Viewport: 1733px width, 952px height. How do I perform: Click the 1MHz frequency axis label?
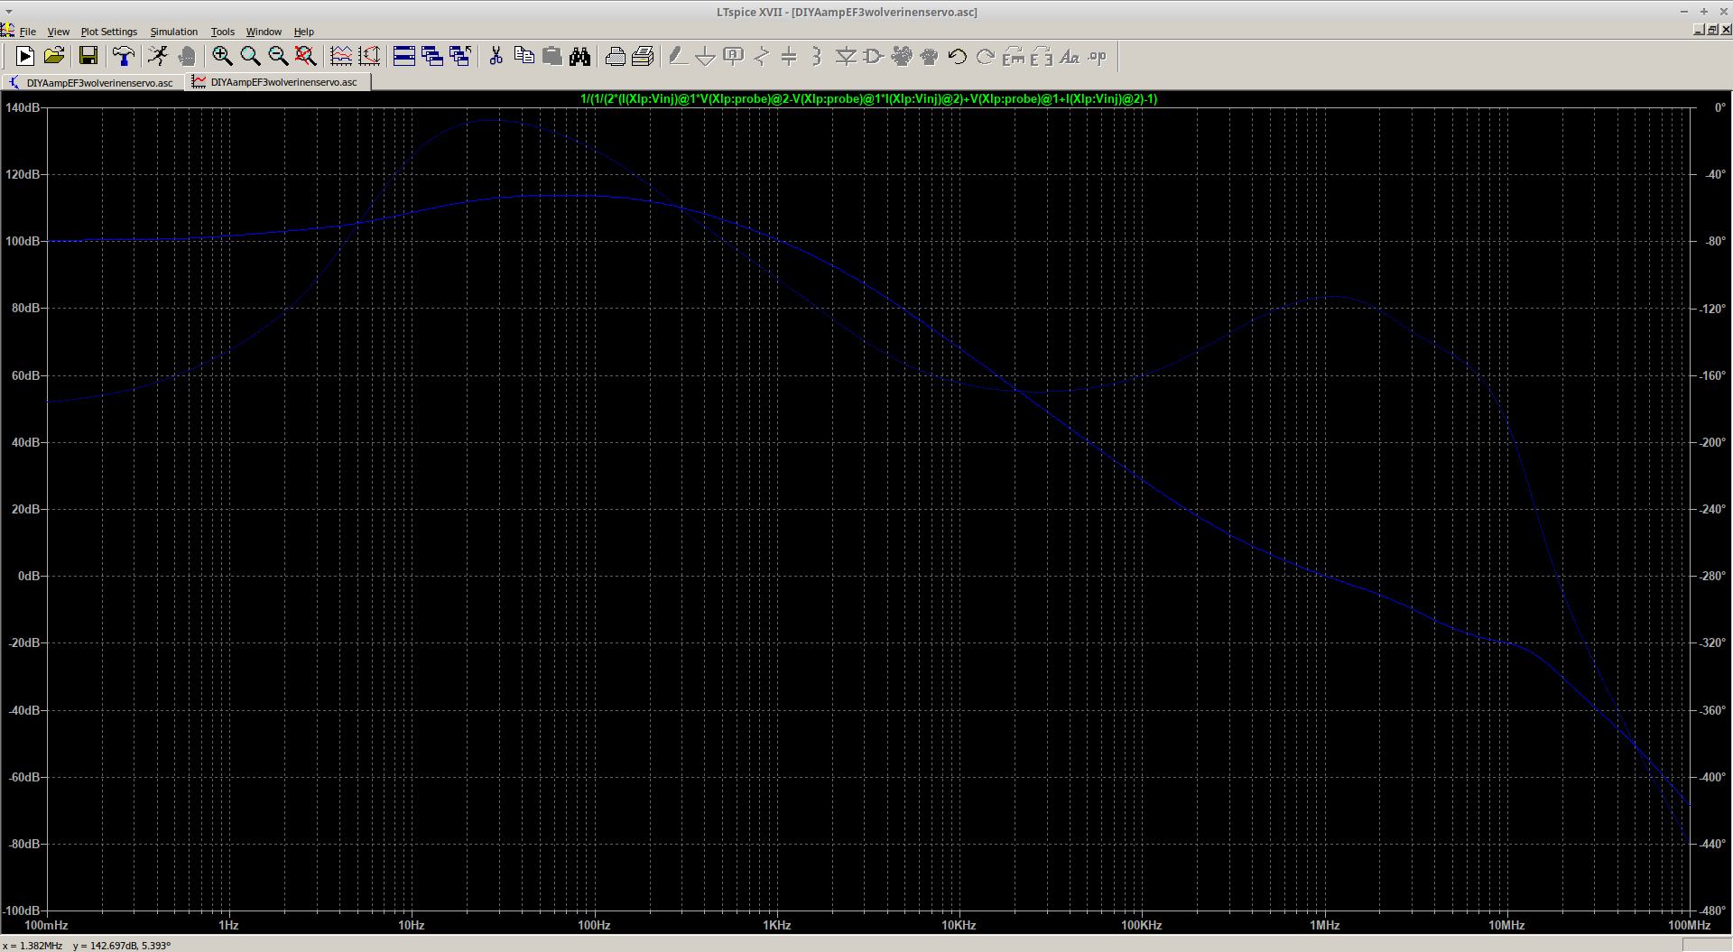pos(1324,925)
